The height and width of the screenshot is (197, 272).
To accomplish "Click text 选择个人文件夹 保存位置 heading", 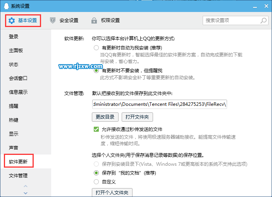I will 148,155.
